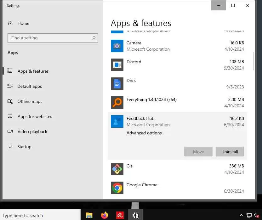Click the Offline maps icon

pyautogui.click(x=10, y=101)
